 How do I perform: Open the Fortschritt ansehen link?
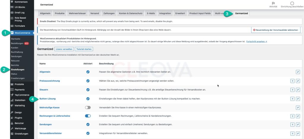(256, 41)
